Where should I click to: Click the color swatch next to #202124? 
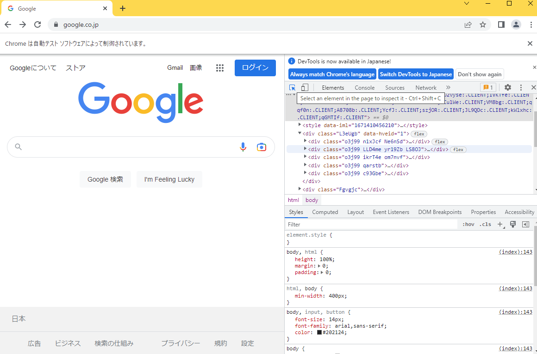(x=319, y=332)
